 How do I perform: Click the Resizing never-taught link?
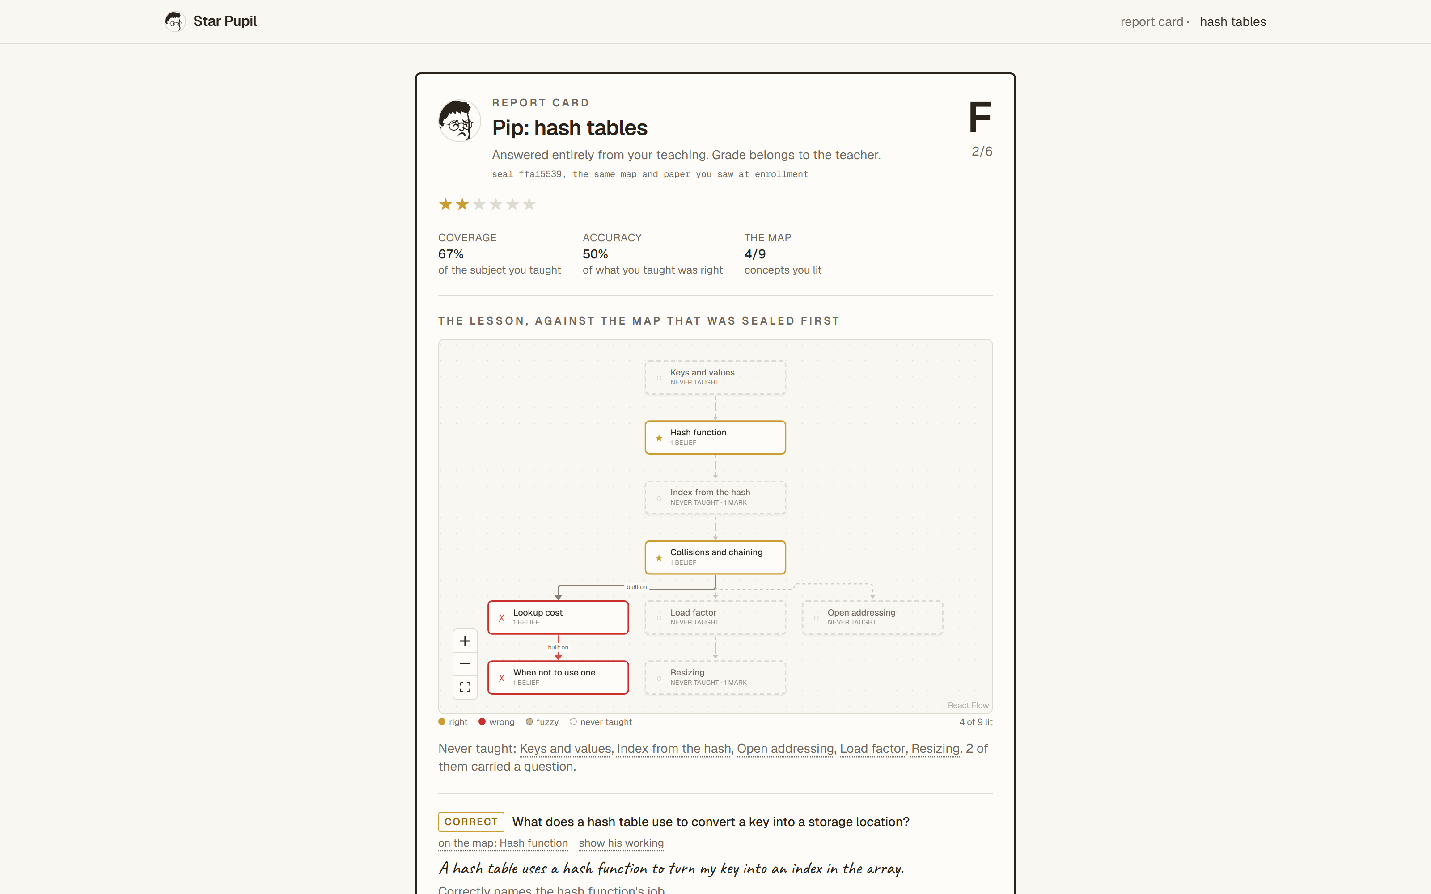pos(936,749)
